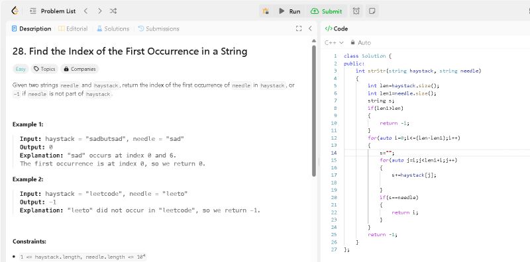Open the locked Companies tag
Viewport: 530px width, 262px height.
pyautogui.click(x=79, y=69)
